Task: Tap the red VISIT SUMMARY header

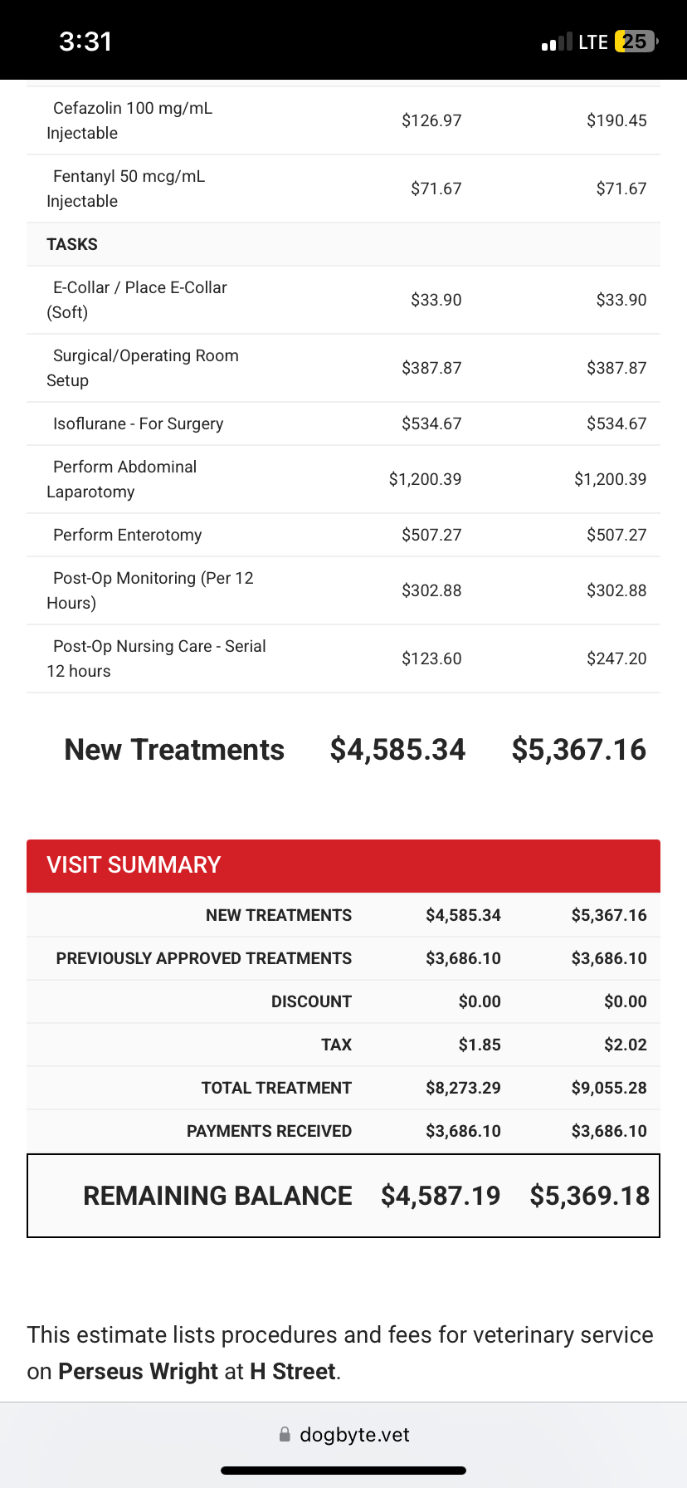Action: [343, 865]
